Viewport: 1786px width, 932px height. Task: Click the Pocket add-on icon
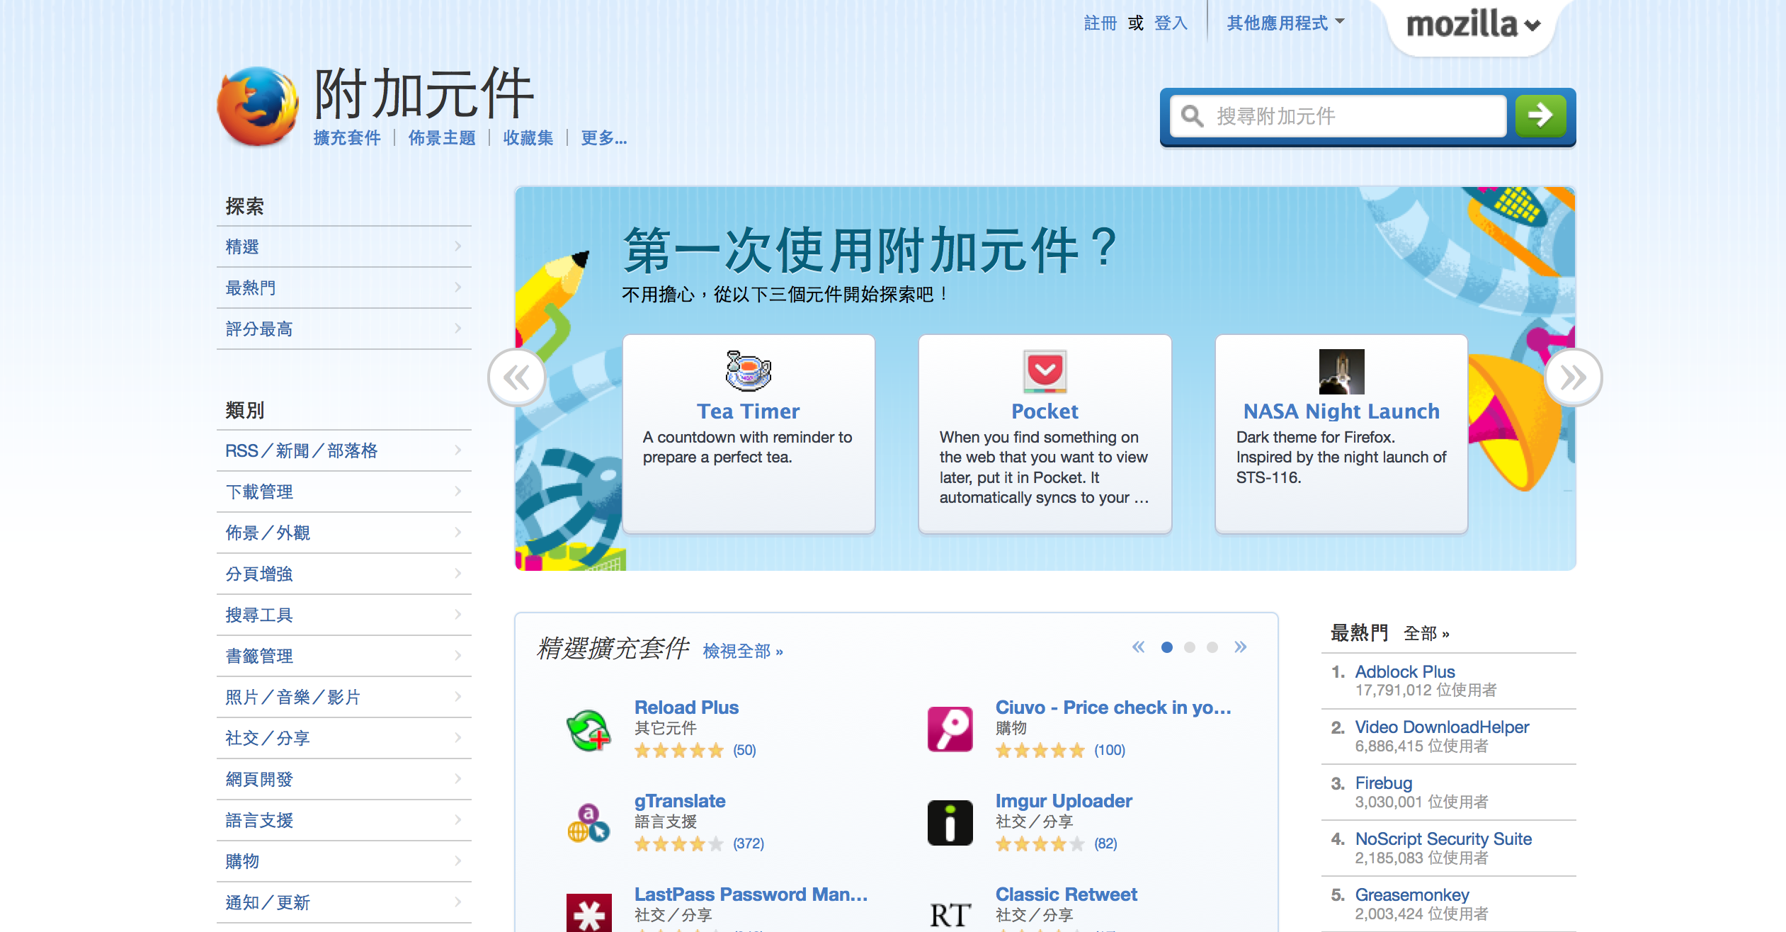(x=1045, y=371)
